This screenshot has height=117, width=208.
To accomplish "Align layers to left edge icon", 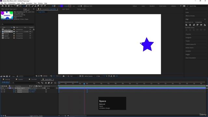I will click(x=186, y=25).
